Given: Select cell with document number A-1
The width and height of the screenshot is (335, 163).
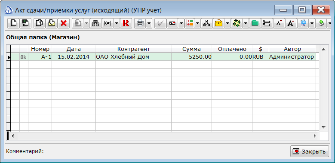Looking at the screenshot, I should pyautogui.click(x=40, y=57).
